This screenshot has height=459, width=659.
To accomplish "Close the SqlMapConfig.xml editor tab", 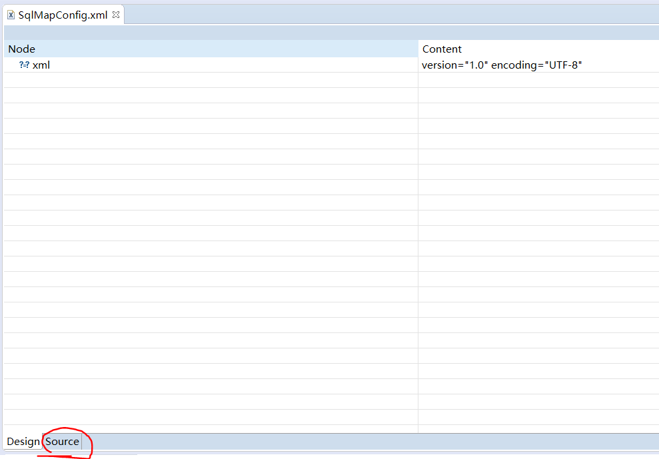I will point(116,15).
